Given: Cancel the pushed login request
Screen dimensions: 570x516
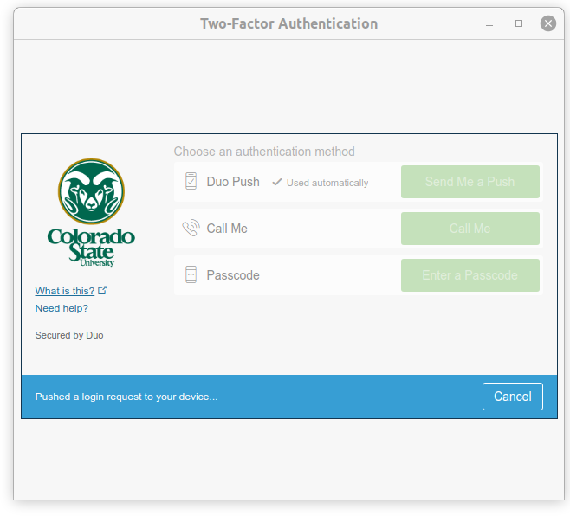Looking at the screenshot, I should tap(513, 397).
